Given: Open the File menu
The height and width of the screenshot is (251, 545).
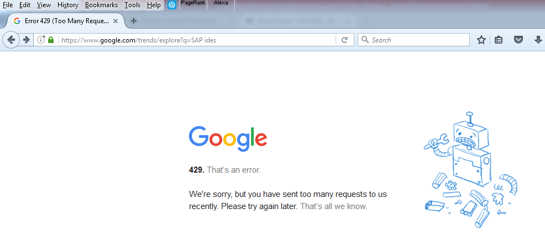Looking at the screenshot, I should (8, 5).
